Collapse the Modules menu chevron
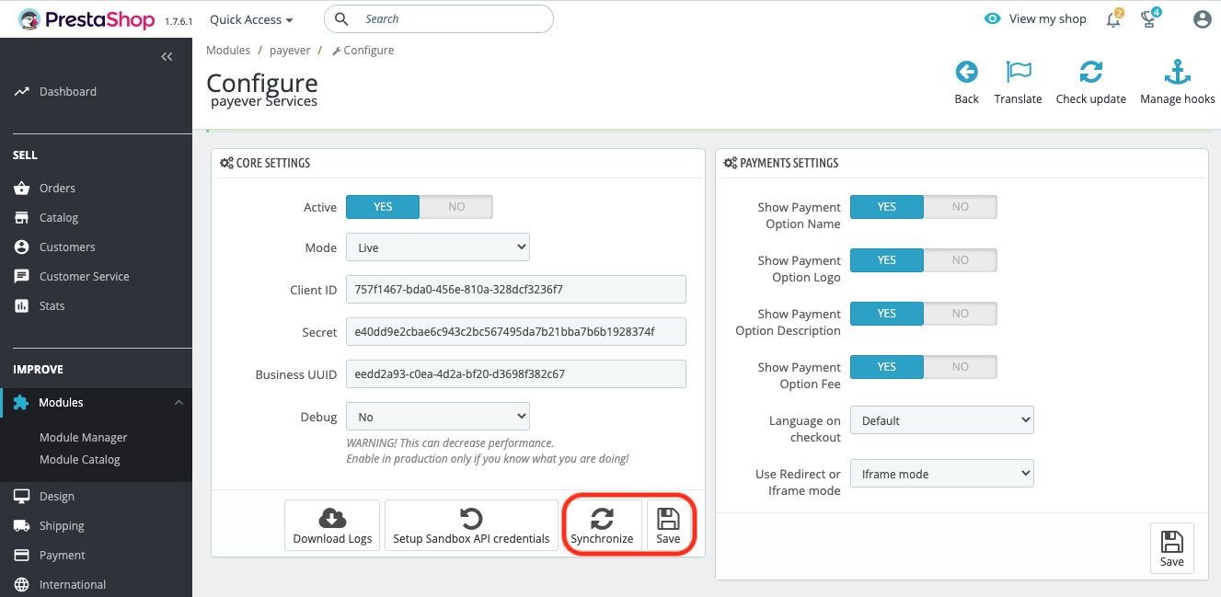The image size is (1221, 597). click(x=179, y=403)
